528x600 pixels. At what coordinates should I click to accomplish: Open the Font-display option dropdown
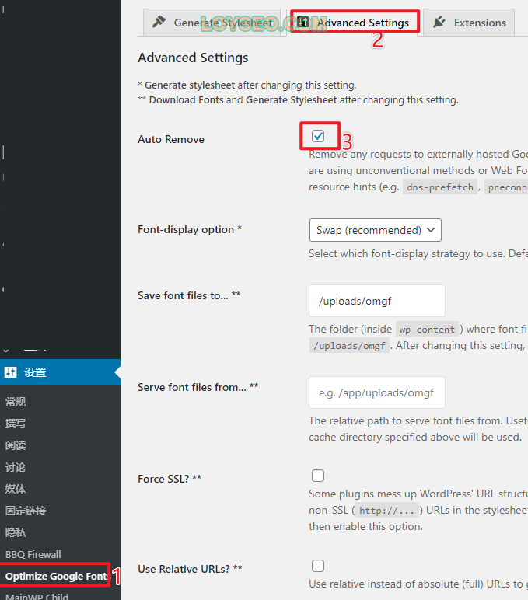pos(376,230)
